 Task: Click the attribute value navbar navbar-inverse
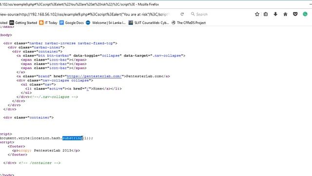coord(53,44)
